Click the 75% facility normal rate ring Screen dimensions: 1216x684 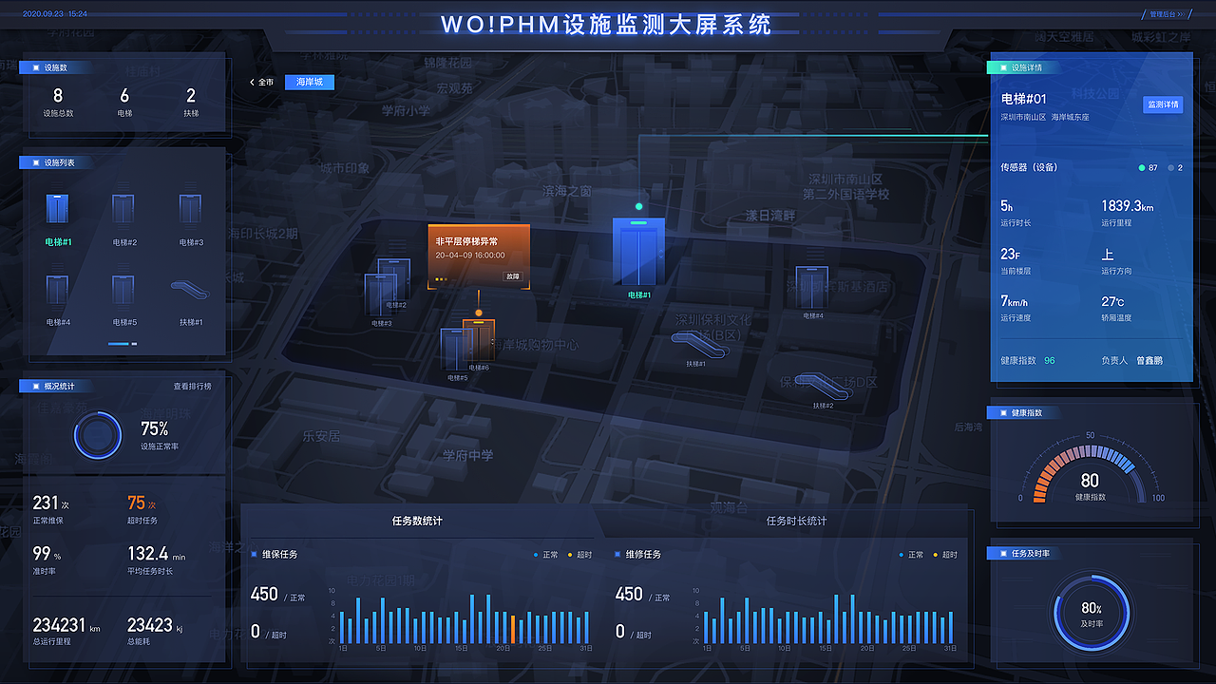(98, 436)
